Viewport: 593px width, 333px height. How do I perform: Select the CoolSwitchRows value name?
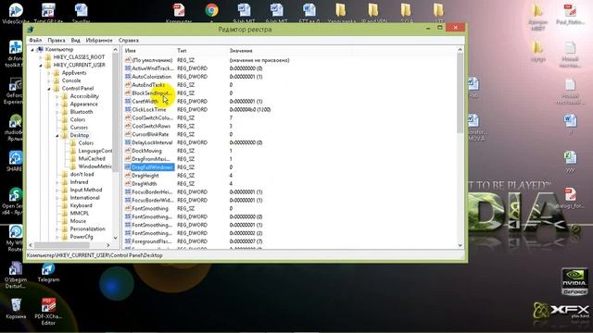[x=151, y=126]
